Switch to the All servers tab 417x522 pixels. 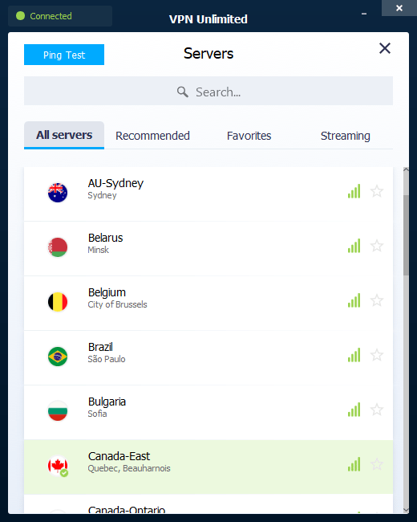64,135
